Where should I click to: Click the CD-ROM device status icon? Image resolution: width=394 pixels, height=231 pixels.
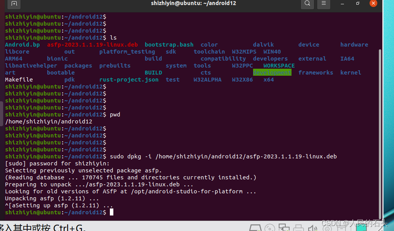(x=270, y=228)
